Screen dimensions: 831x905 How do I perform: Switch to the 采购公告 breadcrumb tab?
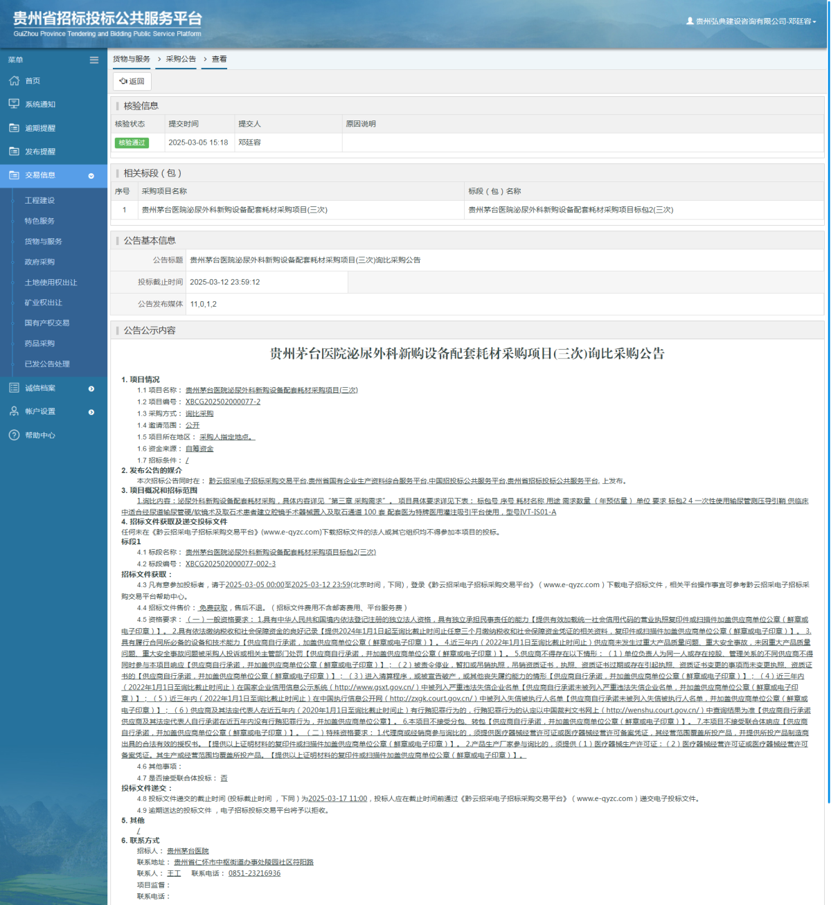tap(180, 60)
